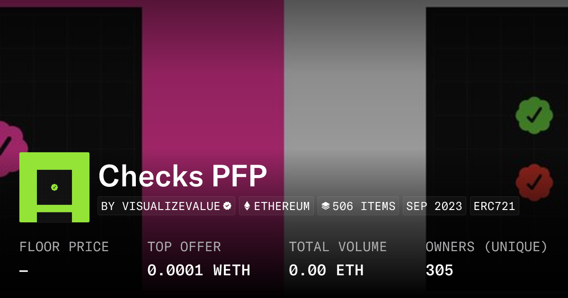
Task: Click the SEP 2023 creation date tag
Action: (x=434, y=206)
